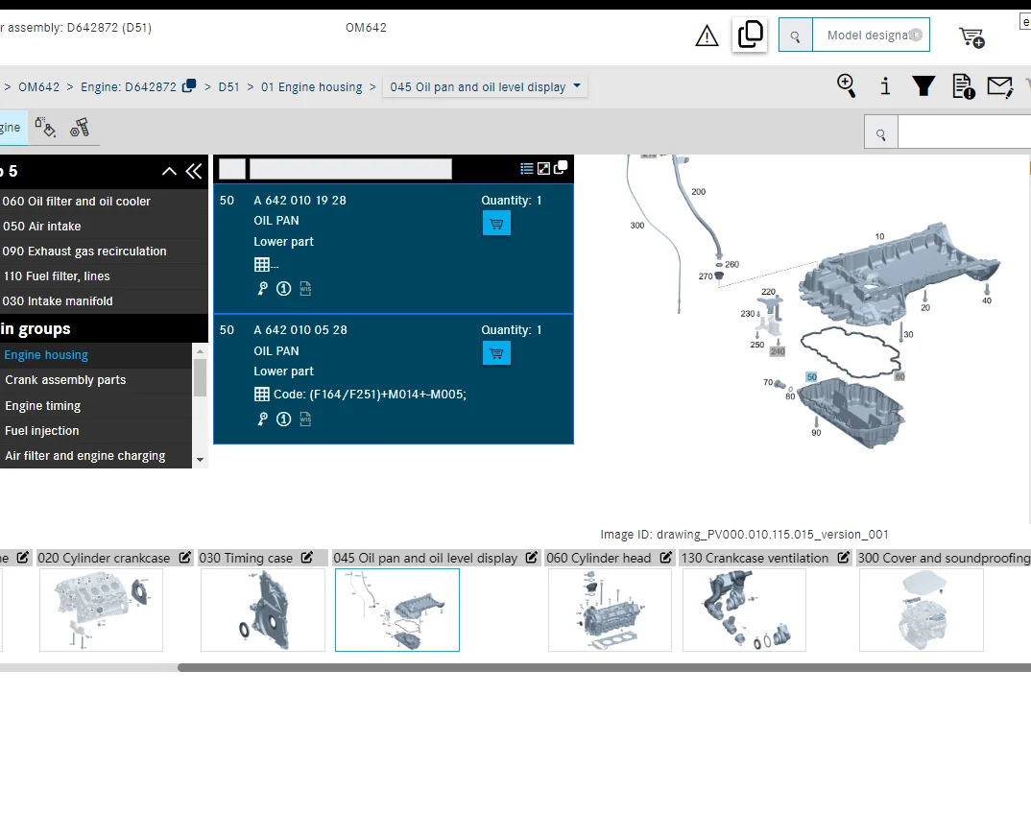Toggle expand view icon in parts panel
This screenshot has width=1031, height=839.
click(x=543, y=169)
